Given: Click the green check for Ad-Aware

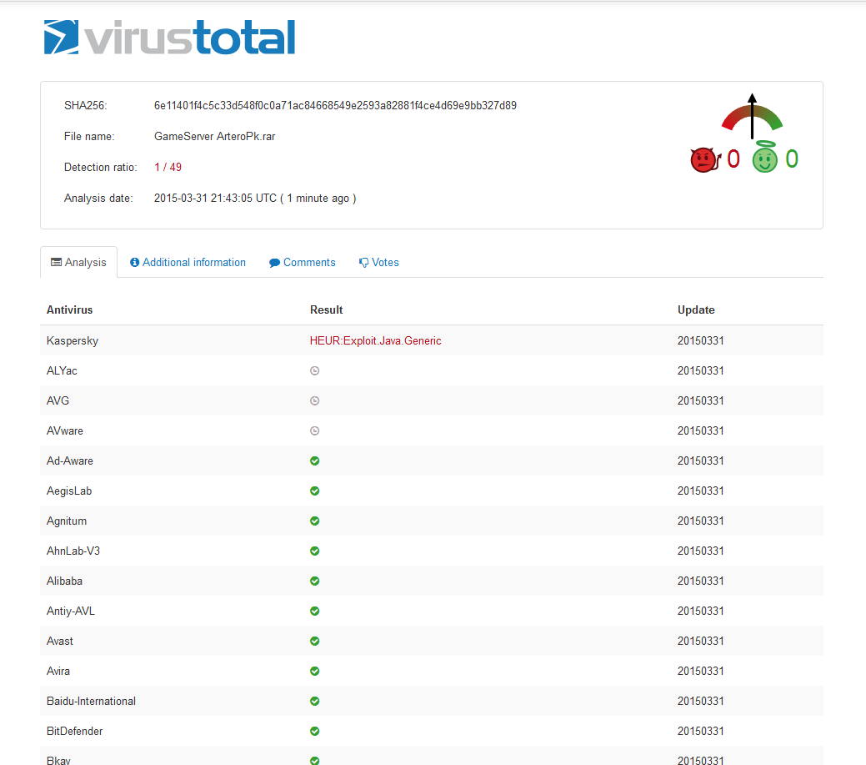Looking at the screenshot, I should (x=315, y=461).
